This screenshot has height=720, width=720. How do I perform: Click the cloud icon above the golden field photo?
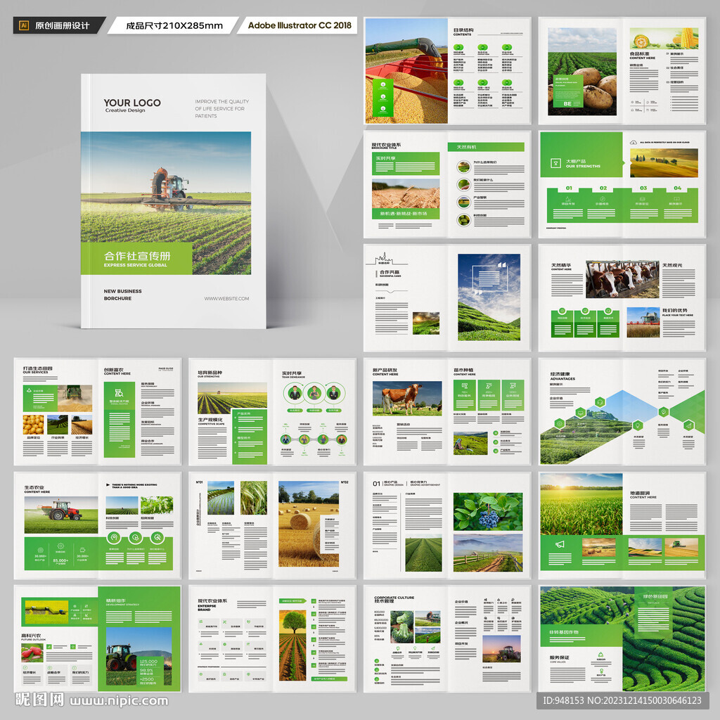click(x=634, y=142)
